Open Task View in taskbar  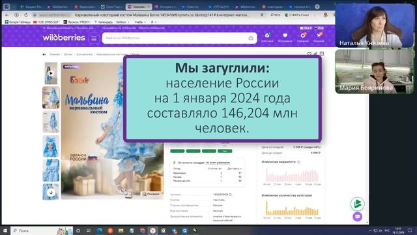(89, 230)
